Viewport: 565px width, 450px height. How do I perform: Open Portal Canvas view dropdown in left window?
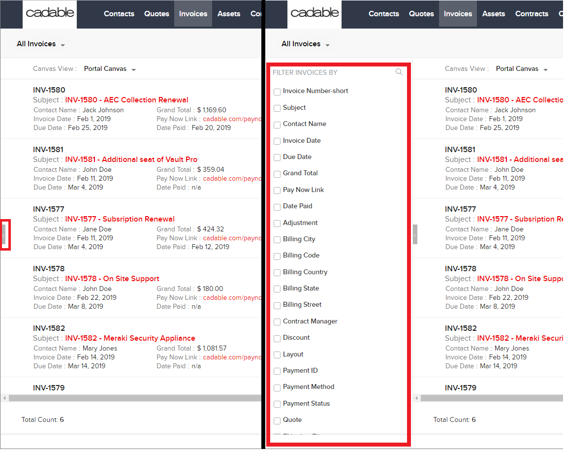[110, 69]
